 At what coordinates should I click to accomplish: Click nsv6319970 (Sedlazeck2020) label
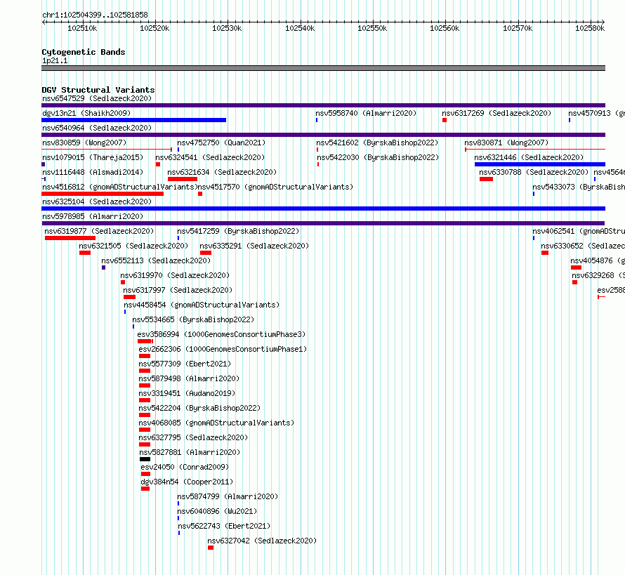point(175,275)
